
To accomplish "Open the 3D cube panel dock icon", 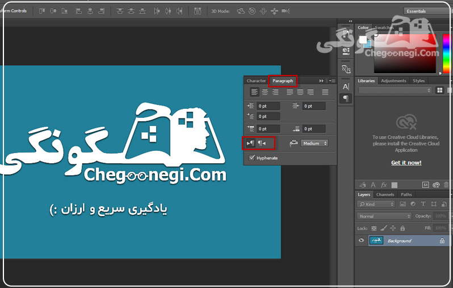I will coord(346,51).
